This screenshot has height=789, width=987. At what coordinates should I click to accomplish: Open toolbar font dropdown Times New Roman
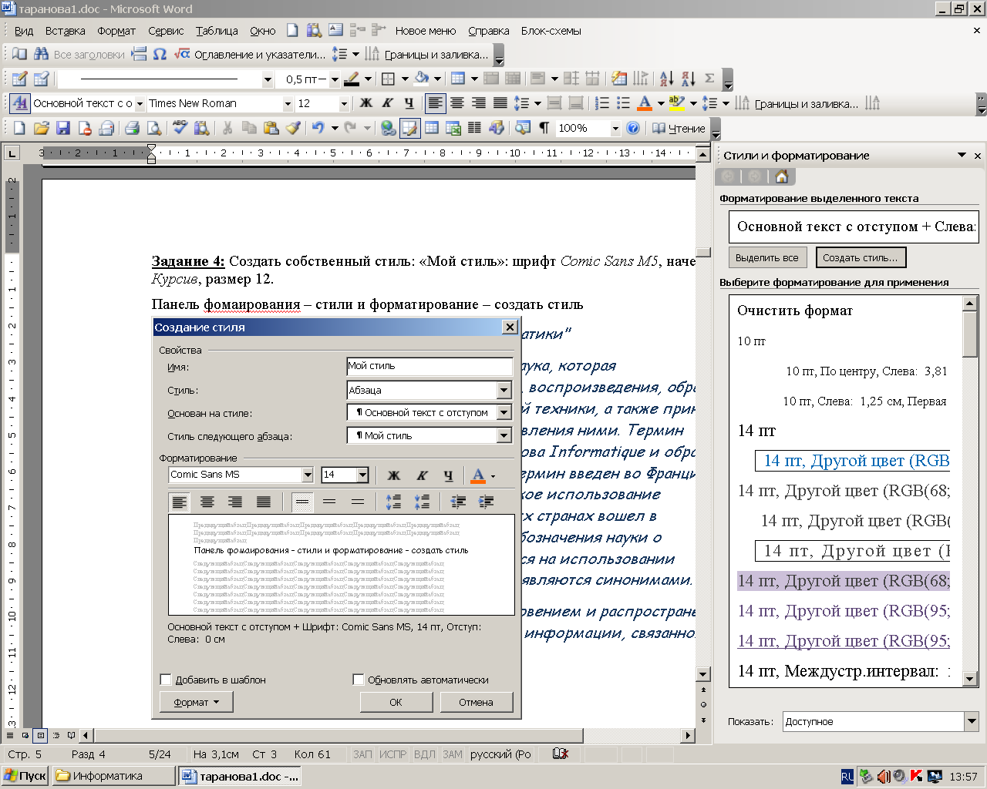pos(287,103)
